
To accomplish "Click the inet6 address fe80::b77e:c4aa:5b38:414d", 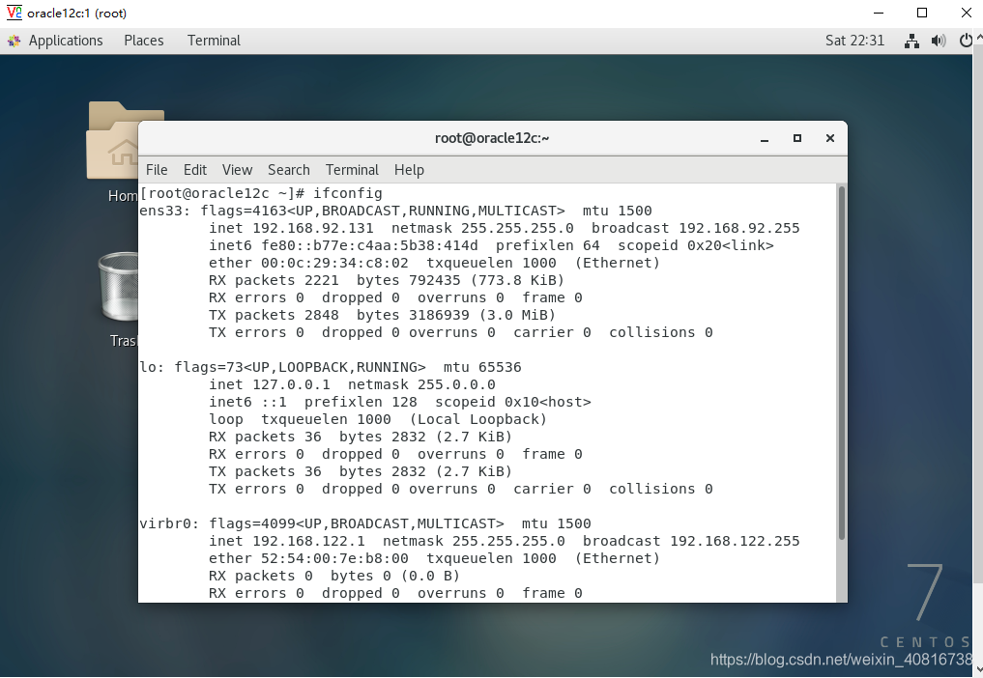I will pyautogui.click(x=369, y=245).
